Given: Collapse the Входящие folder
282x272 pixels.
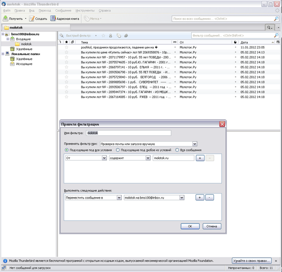Looking at the screenshot, I should [x=8, y=39].
